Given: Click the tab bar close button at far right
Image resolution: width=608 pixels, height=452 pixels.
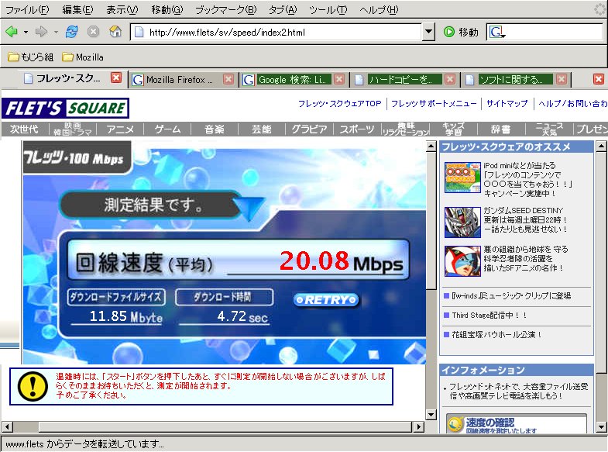Looking at the screenshot, I should click(598, 79).
